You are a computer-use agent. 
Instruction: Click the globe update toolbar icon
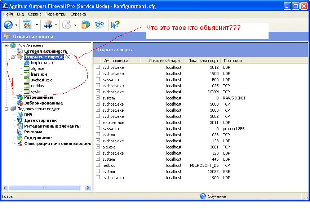[85, 25]
